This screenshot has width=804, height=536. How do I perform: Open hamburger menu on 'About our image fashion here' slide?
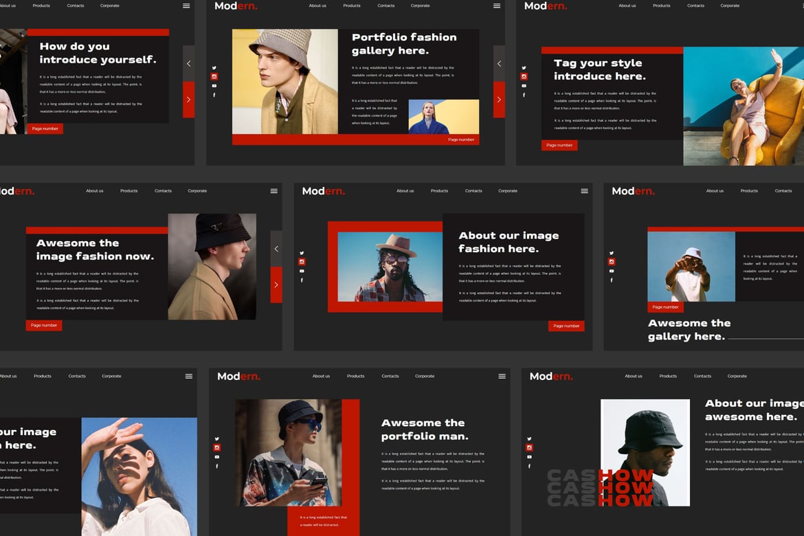585,191
